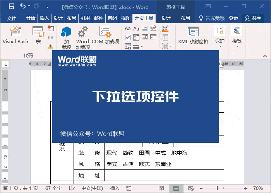271x193 pixels.
Task: Switch to Print Layout view
Action: [x=176, y=188]
